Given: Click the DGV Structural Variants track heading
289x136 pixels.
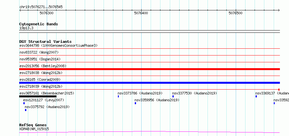Looking at the screenshot, I should click(x=45, y=42).
